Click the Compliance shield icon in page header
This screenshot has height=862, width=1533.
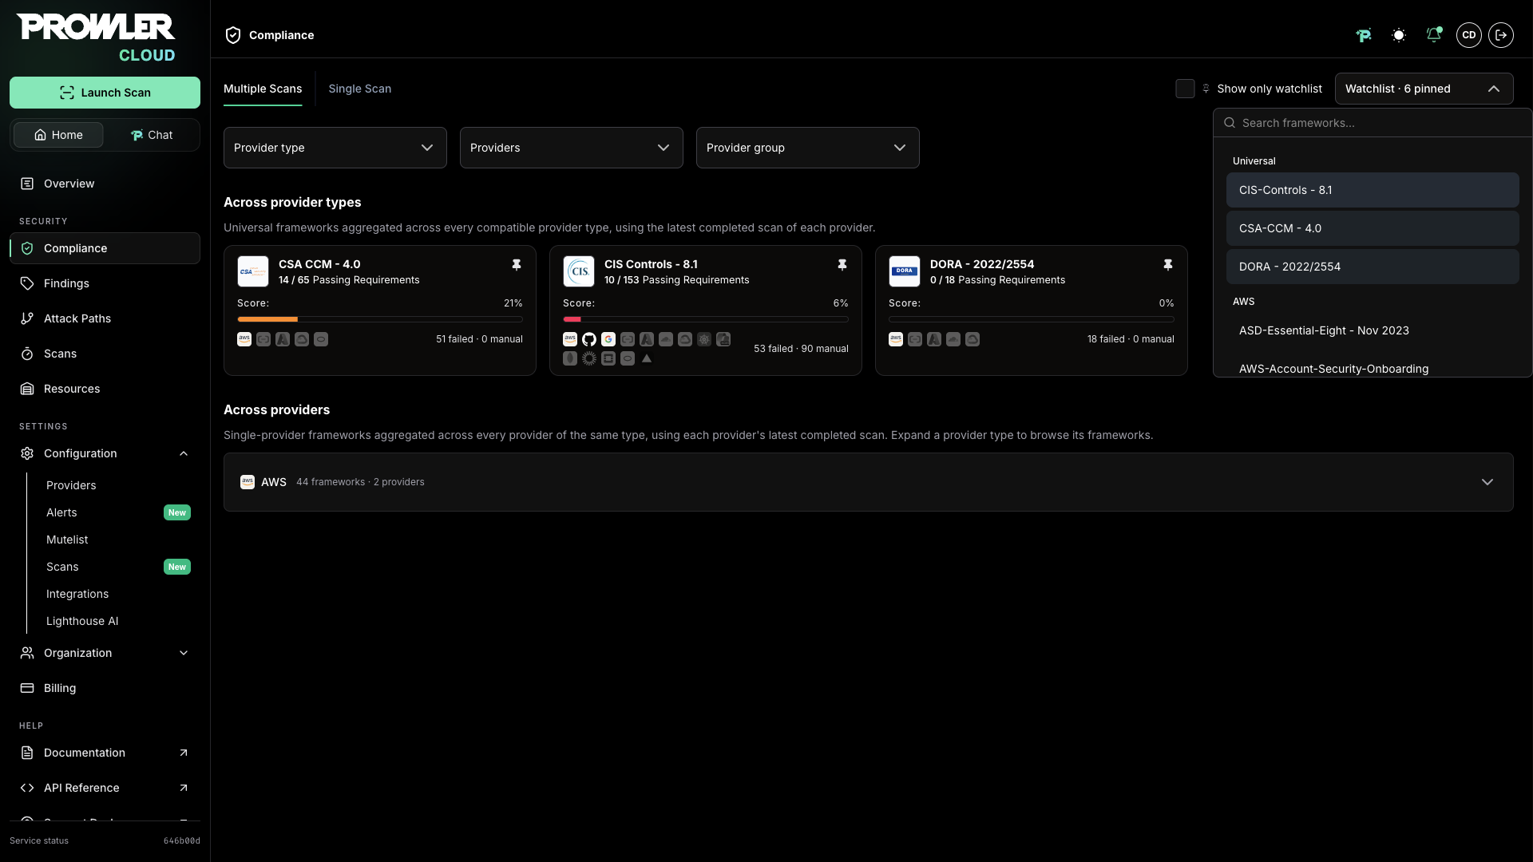[x=233, y=35]
